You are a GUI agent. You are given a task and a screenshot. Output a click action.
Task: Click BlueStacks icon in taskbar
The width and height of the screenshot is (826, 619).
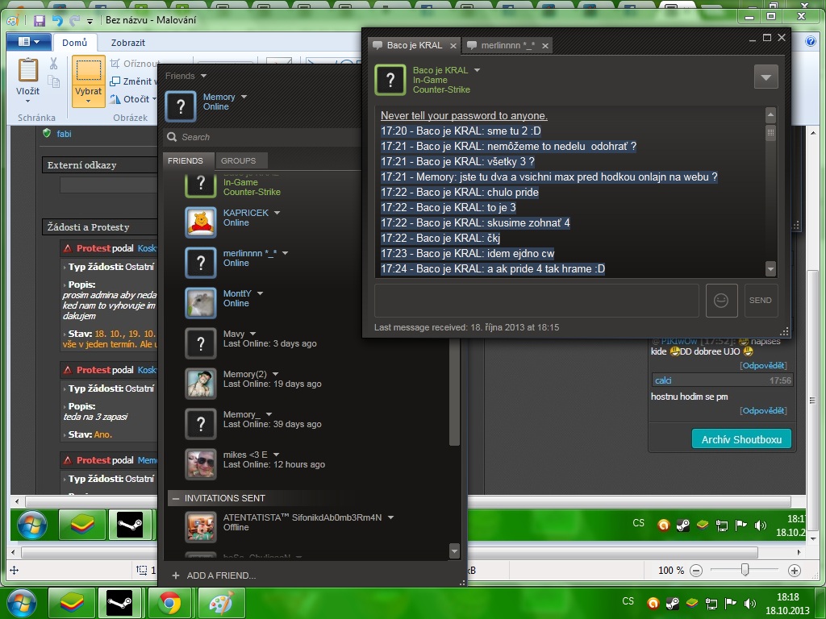72,604
